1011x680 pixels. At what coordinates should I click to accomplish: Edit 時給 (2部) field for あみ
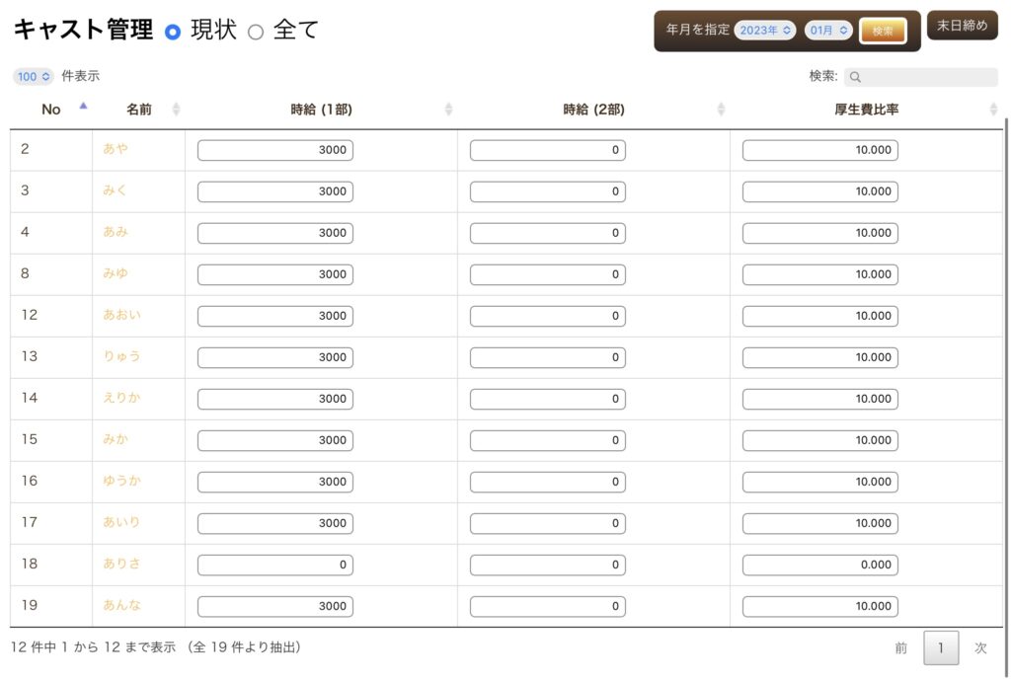[x=547, y=233]
